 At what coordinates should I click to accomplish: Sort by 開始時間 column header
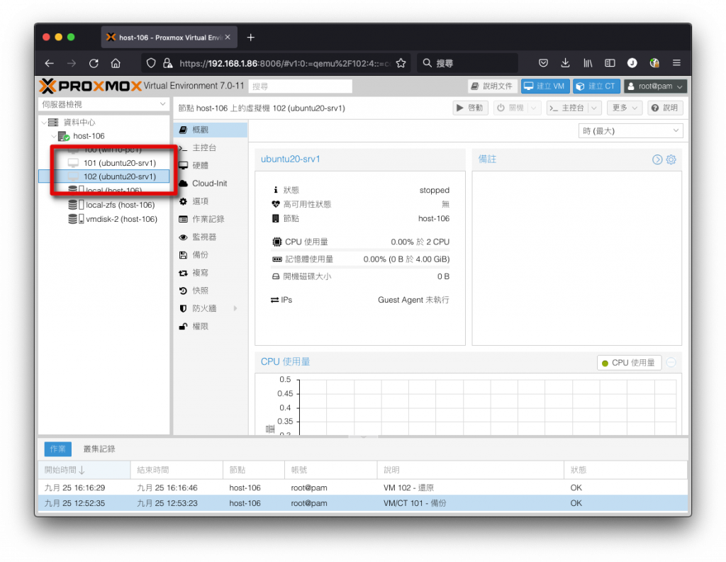point(84,470)
